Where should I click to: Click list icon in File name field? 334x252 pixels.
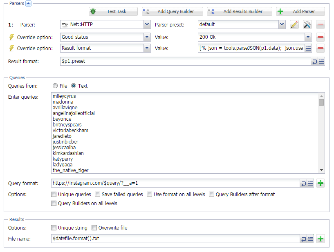[x=310, y=239]
